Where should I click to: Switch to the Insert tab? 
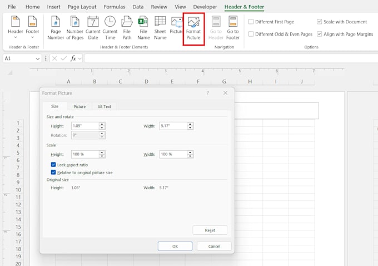(x=53, y=7)
